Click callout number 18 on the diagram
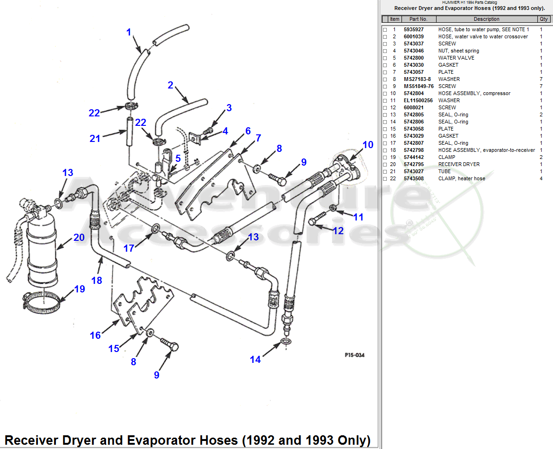Screen dimensions: 553x449 point(97,281)
